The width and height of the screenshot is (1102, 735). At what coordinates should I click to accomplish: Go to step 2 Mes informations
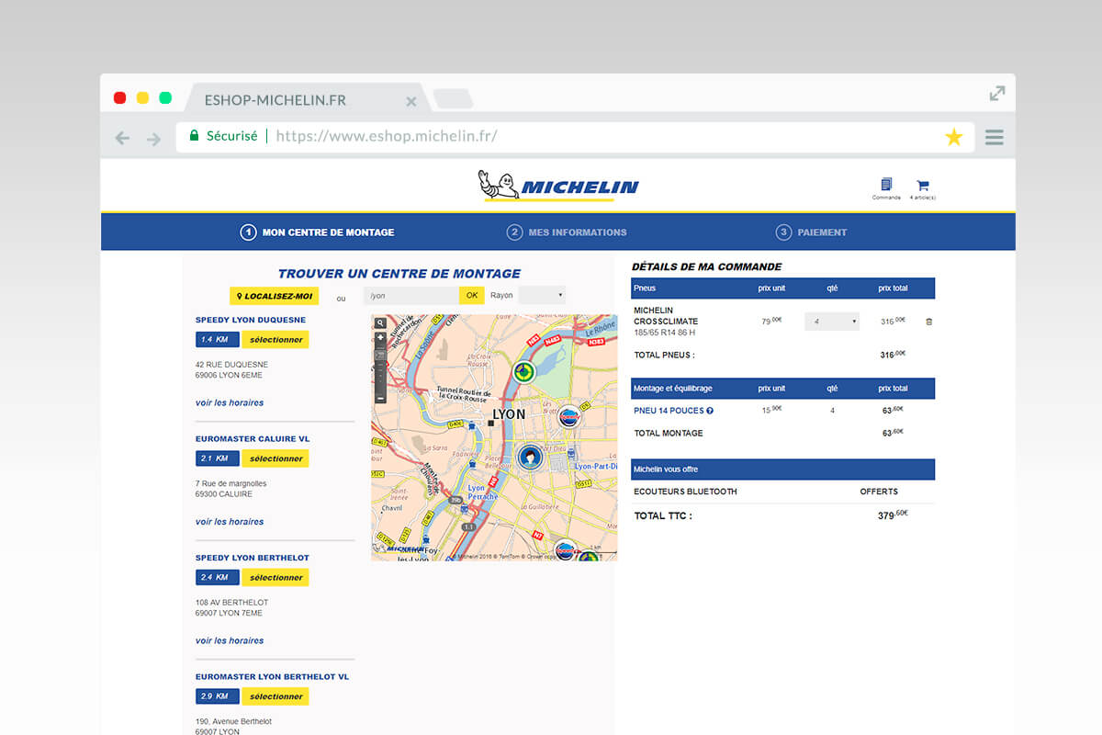point(567,232)
